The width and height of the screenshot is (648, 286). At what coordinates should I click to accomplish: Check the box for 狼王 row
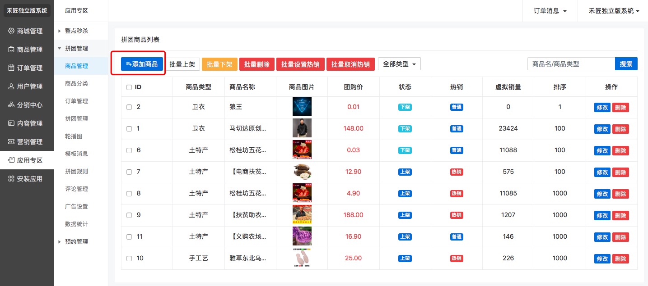(x=129, y=107)
